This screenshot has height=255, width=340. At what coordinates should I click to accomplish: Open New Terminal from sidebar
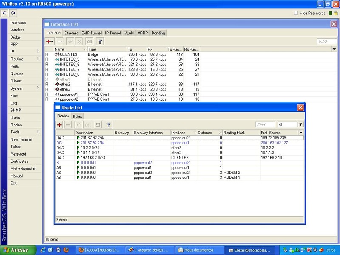pyautogui.click(x=25, y=139)
